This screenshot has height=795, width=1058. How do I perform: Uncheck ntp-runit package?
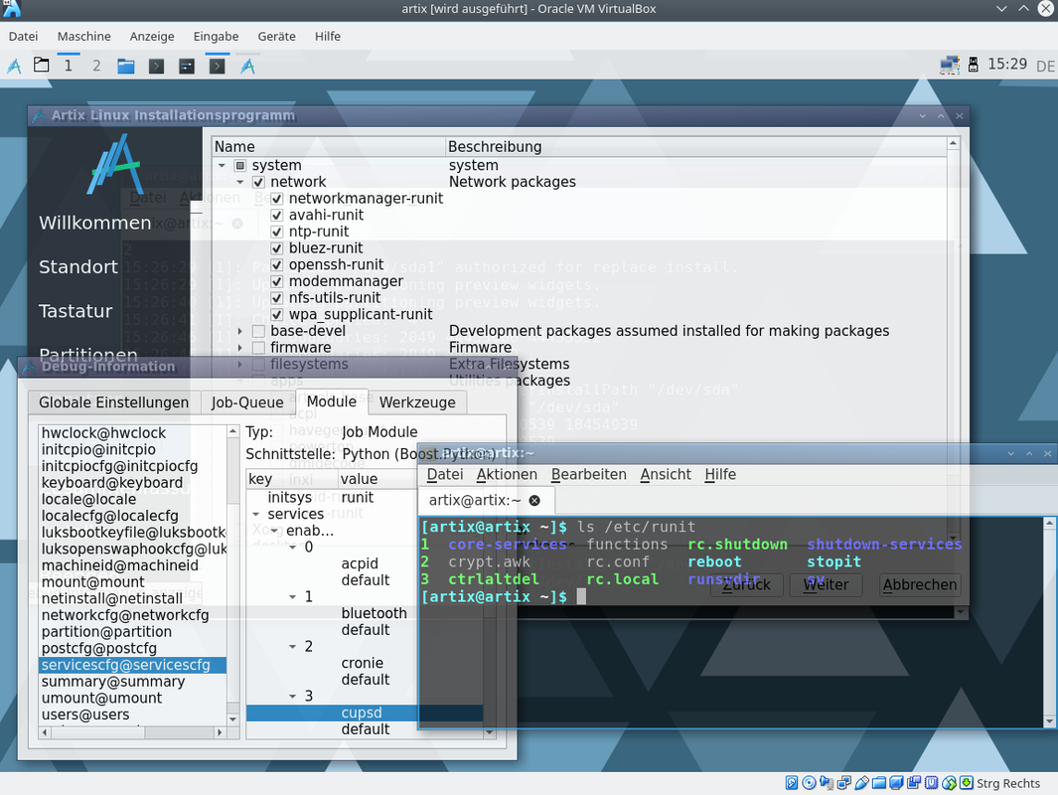(x=276, y=232)
